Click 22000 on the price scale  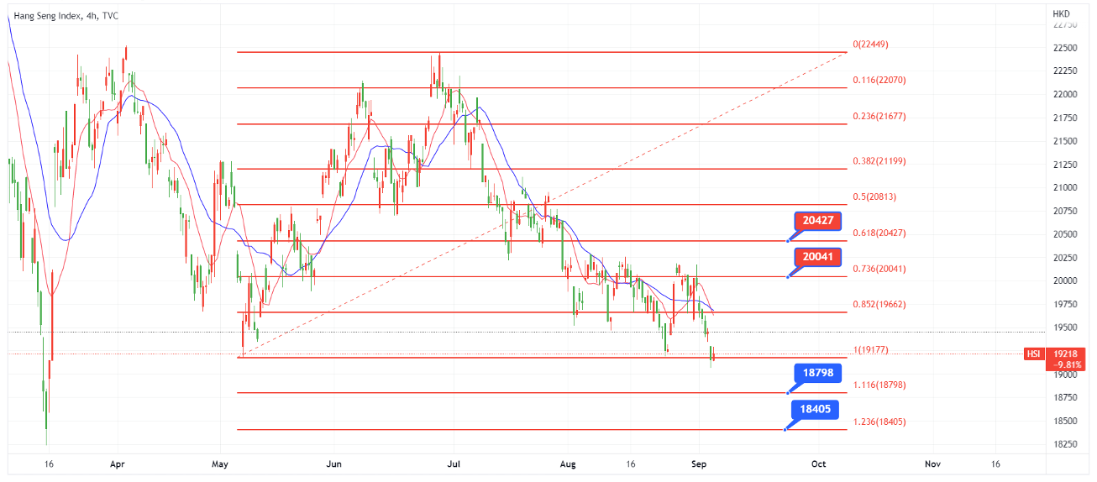click(1064, 94)
